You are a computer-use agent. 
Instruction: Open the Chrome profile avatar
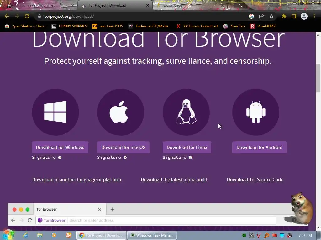[x=304, y=16]
